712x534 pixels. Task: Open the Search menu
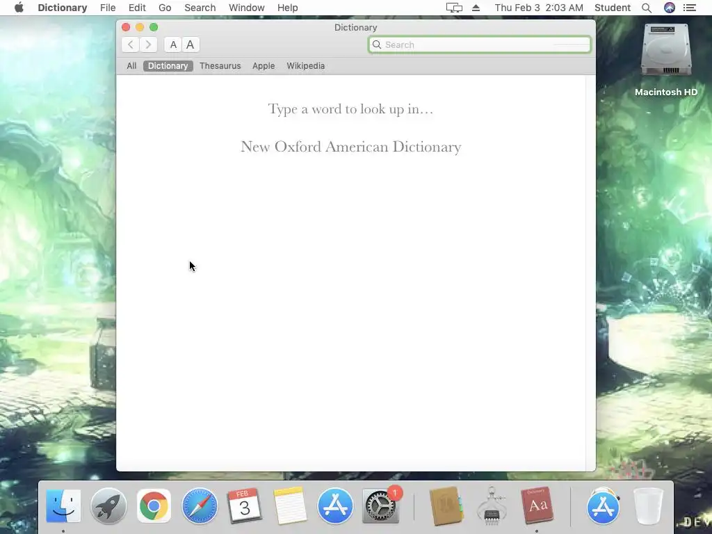(200, 8)
